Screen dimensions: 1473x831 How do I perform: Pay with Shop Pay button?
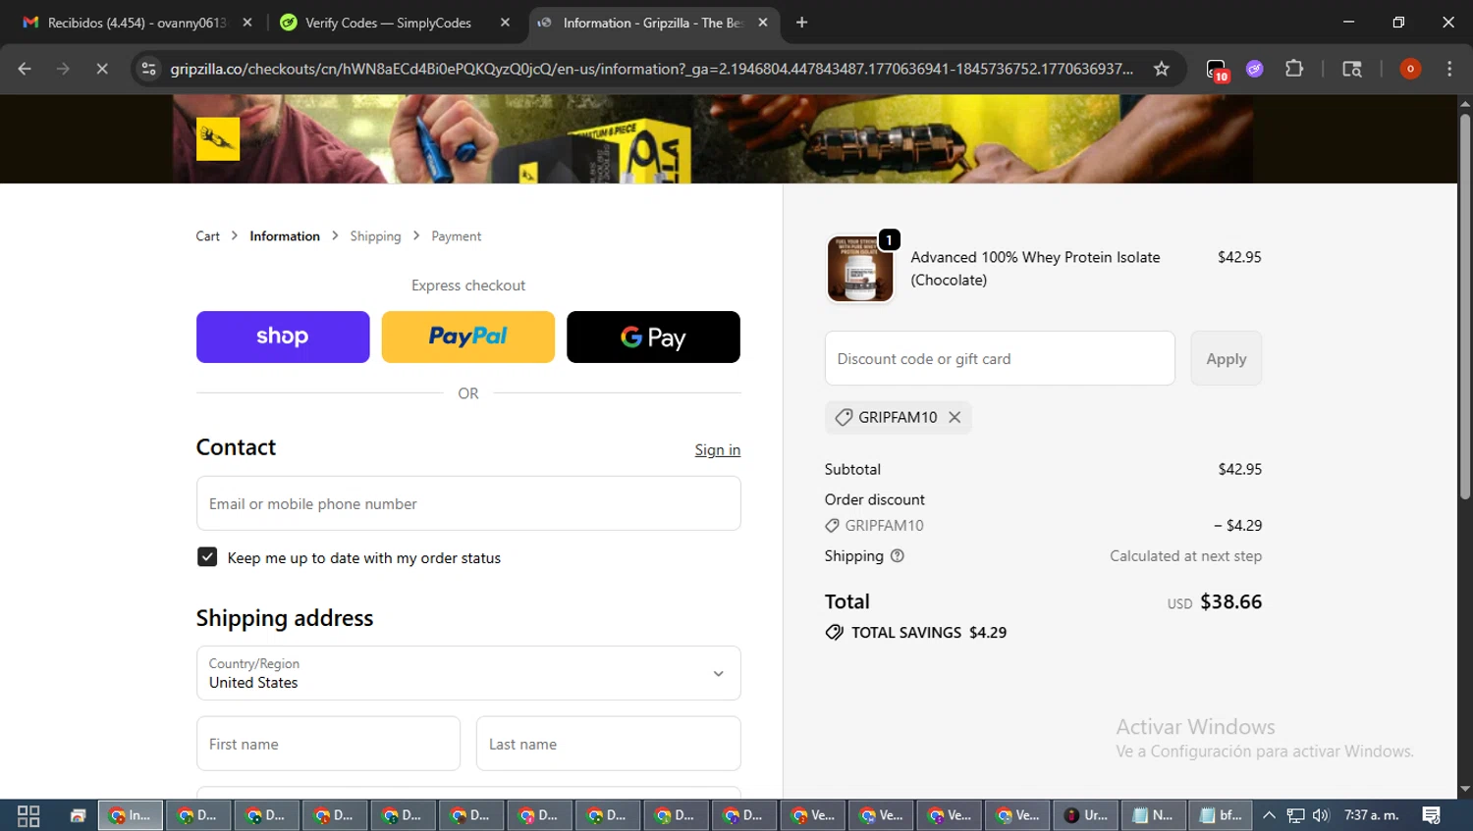(x=283, y=337)
